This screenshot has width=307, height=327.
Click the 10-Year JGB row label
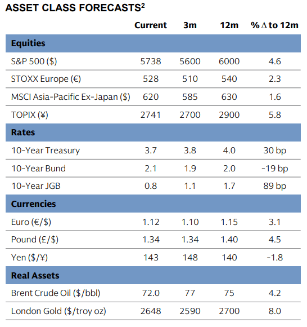[x=36, y=186]
